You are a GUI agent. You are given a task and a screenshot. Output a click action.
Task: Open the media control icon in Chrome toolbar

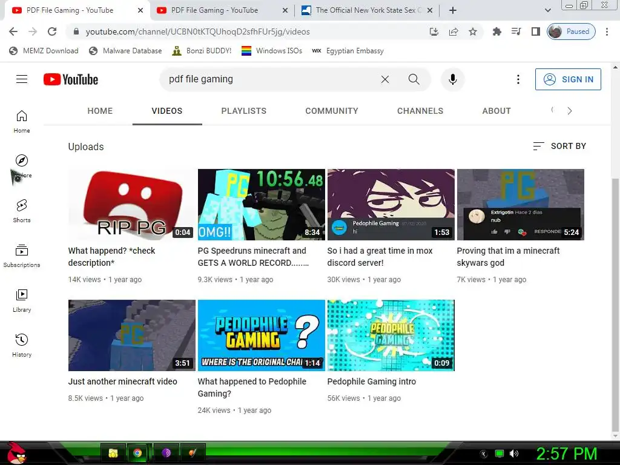tap(516, 31)
